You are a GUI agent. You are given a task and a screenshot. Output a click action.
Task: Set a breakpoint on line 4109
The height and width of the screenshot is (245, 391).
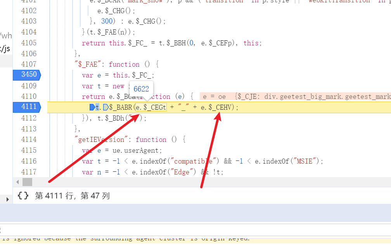[29, 86]
